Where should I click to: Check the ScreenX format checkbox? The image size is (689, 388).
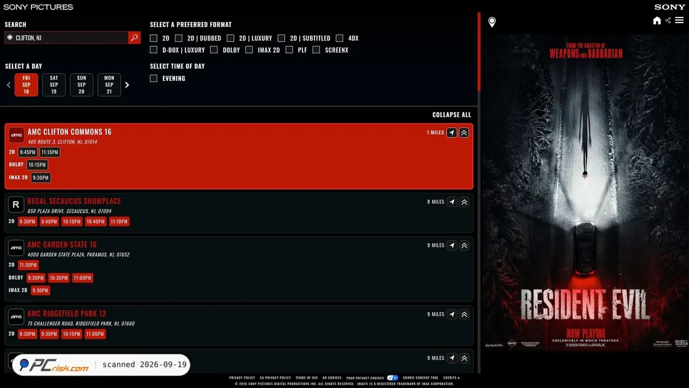click(316, 50)
